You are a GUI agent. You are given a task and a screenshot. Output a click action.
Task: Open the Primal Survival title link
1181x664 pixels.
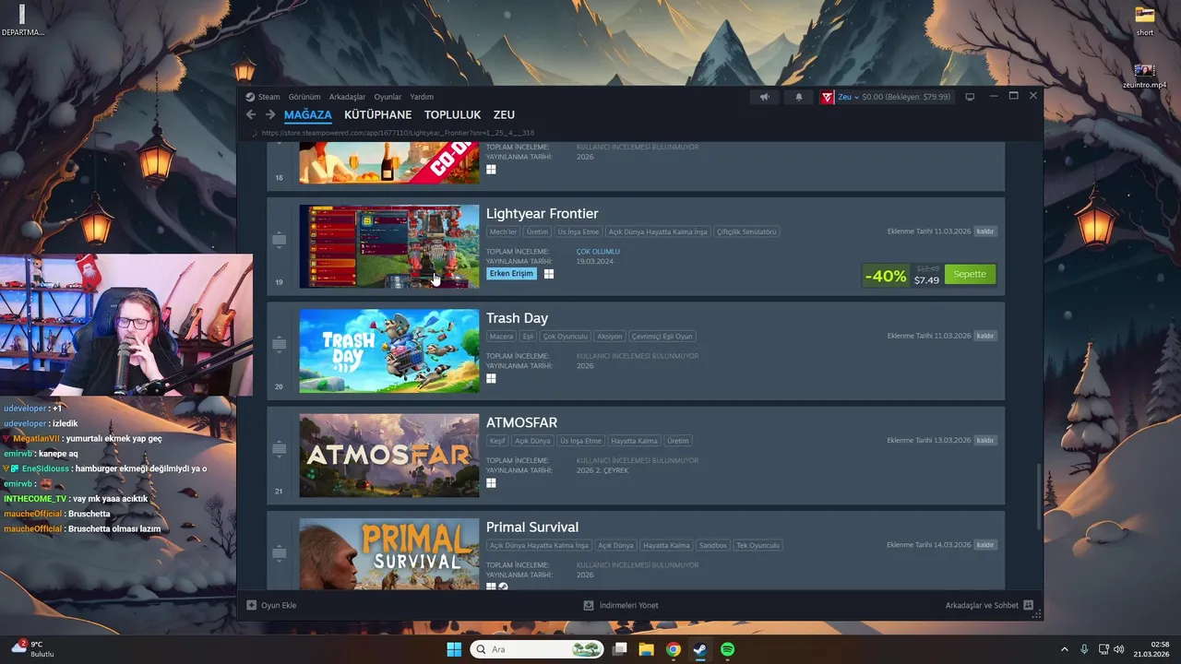(x=532, y=528)
